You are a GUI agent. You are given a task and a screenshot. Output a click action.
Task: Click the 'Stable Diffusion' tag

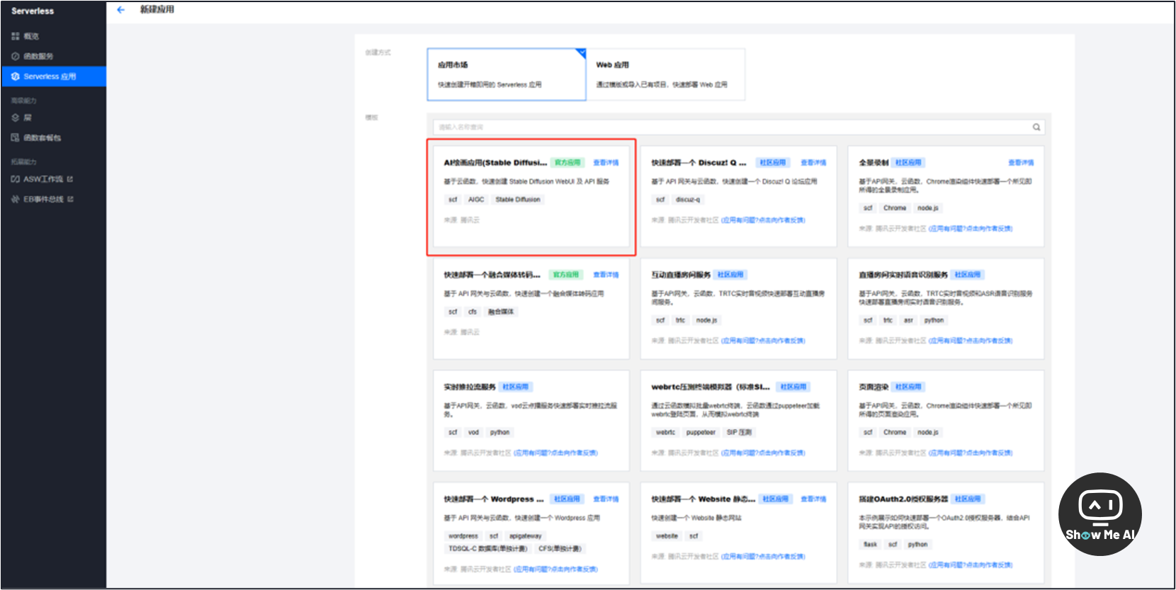(518, 200)
